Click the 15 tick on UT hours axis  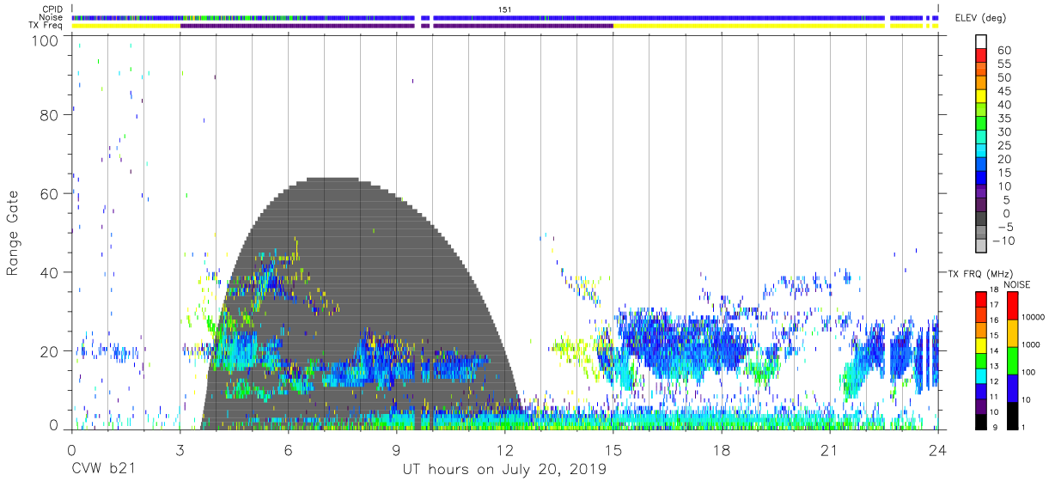(613, 450)
